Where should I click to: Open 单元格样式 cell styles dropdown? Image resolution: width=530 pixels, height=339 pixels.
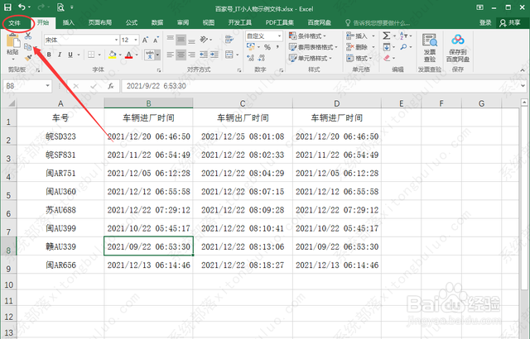coord(311,58)
